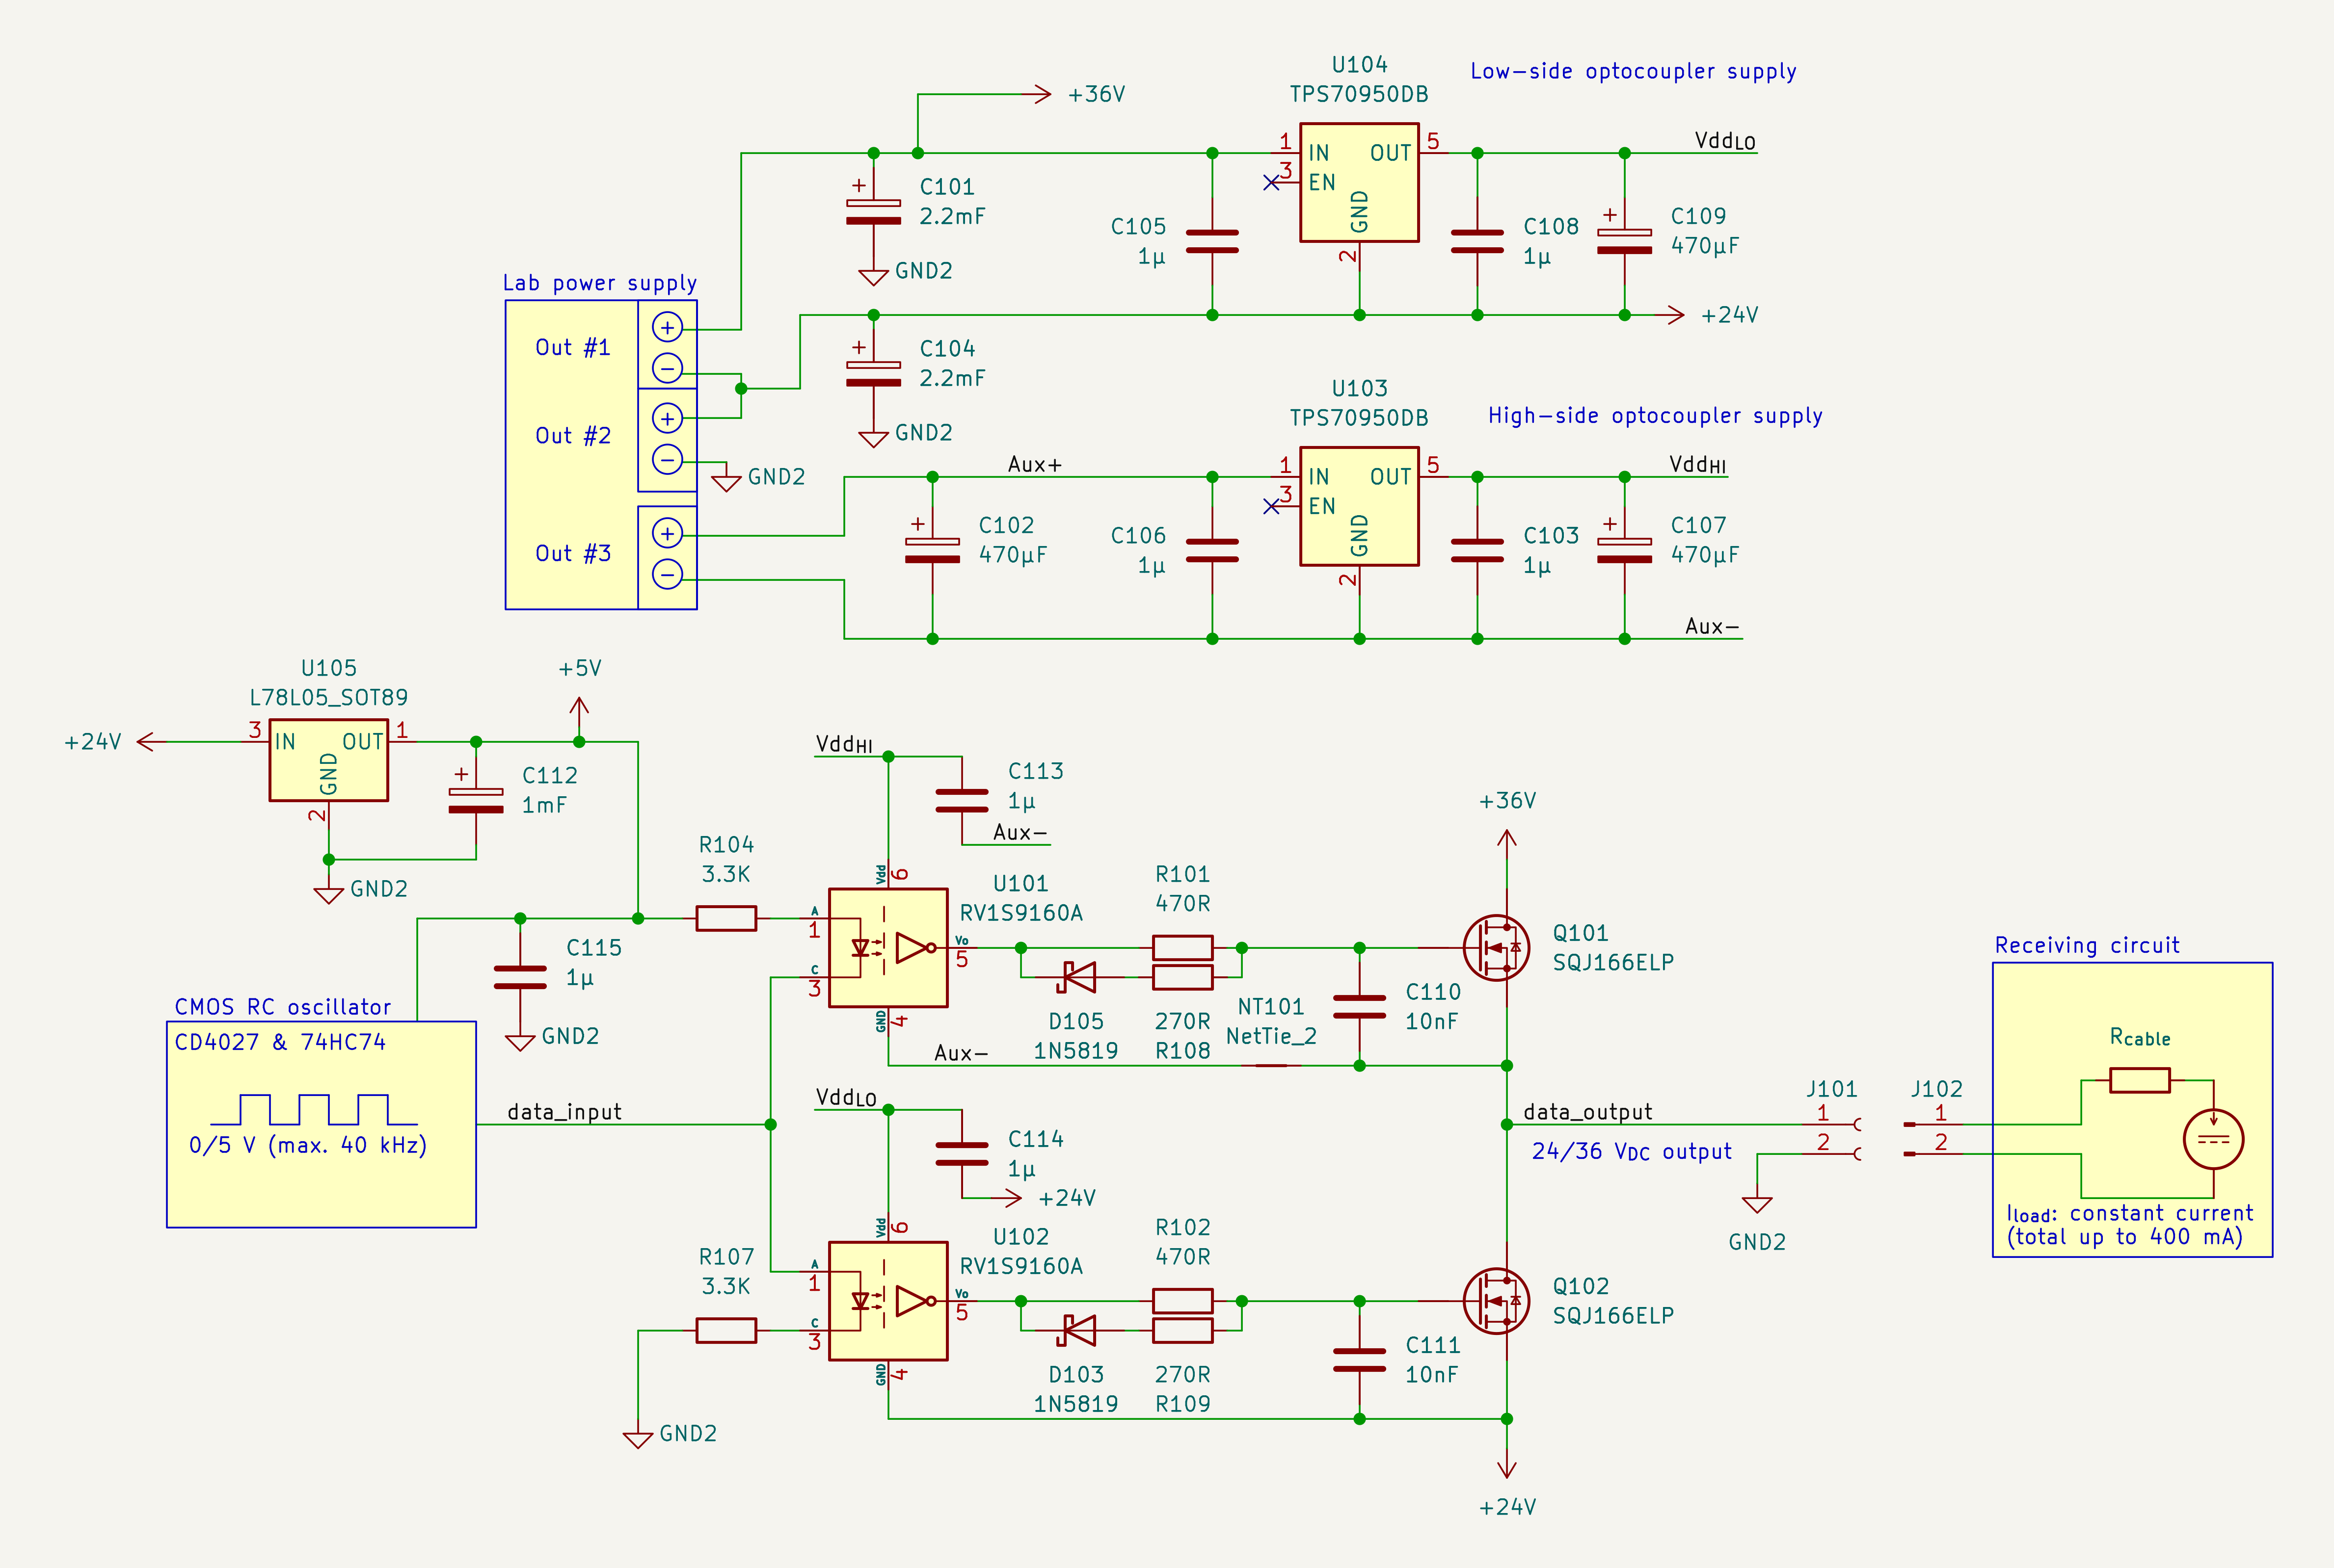Click the no-connect mark on U104 EN pin
This screenshot has height=1568, width=2334.
click(1270, 183)
